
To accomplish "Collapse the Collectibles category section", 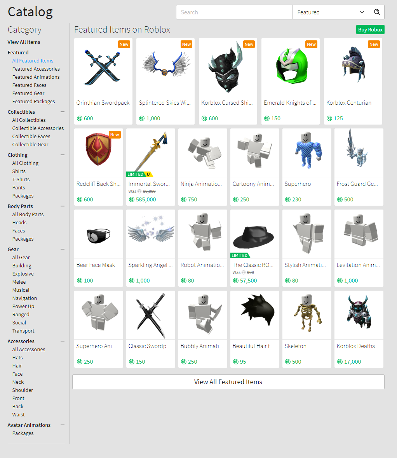I will click(63, 112).
